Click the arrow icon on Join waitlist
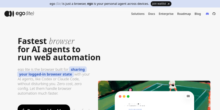 tap(169, 4)
